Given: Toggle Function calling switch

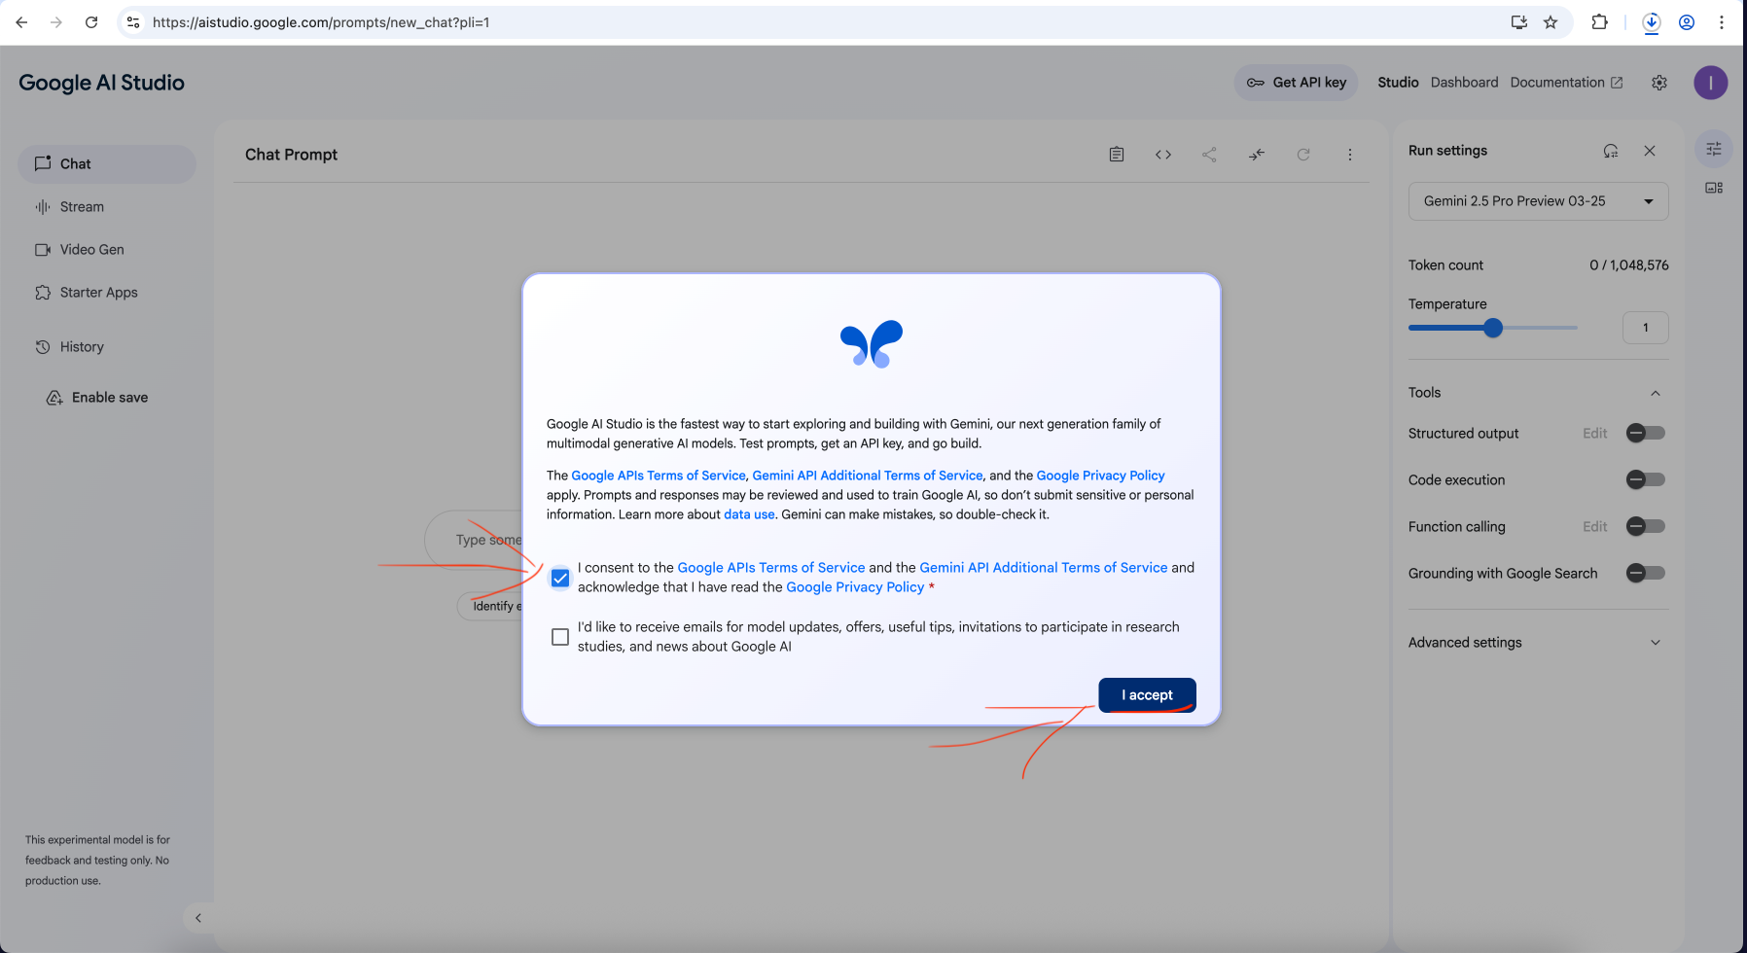Looking at the screenshot, I should [1646, 526].
